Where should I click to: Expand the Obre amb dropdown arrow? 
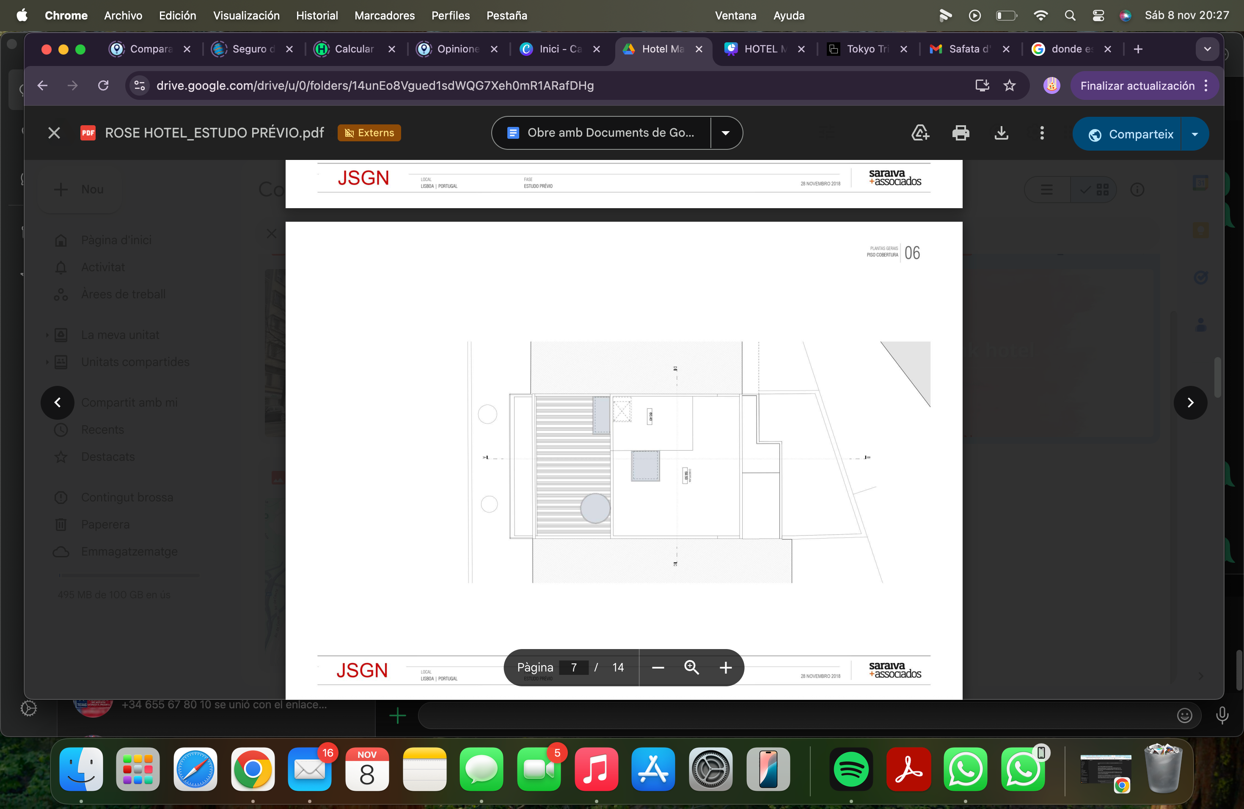tap(726, 133)
